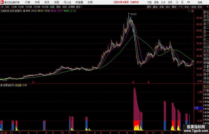209x134 pixels.
Task: Open the 行情 menu
Action: 27,2
